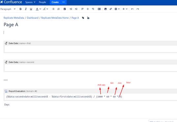Outdent the current paragraph
Viewport: 177px width, 122px height.
[x=71, y=9]
